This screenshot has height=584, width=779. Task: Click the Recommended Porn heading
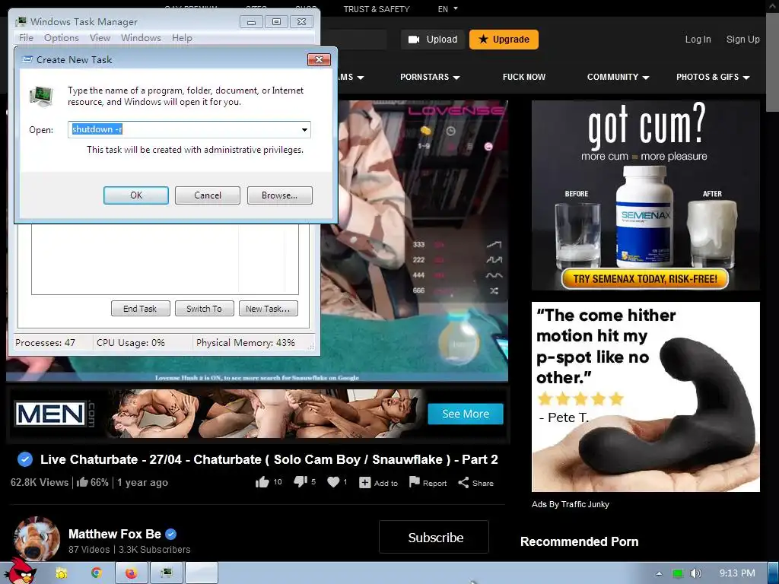[x=579, y=541]
